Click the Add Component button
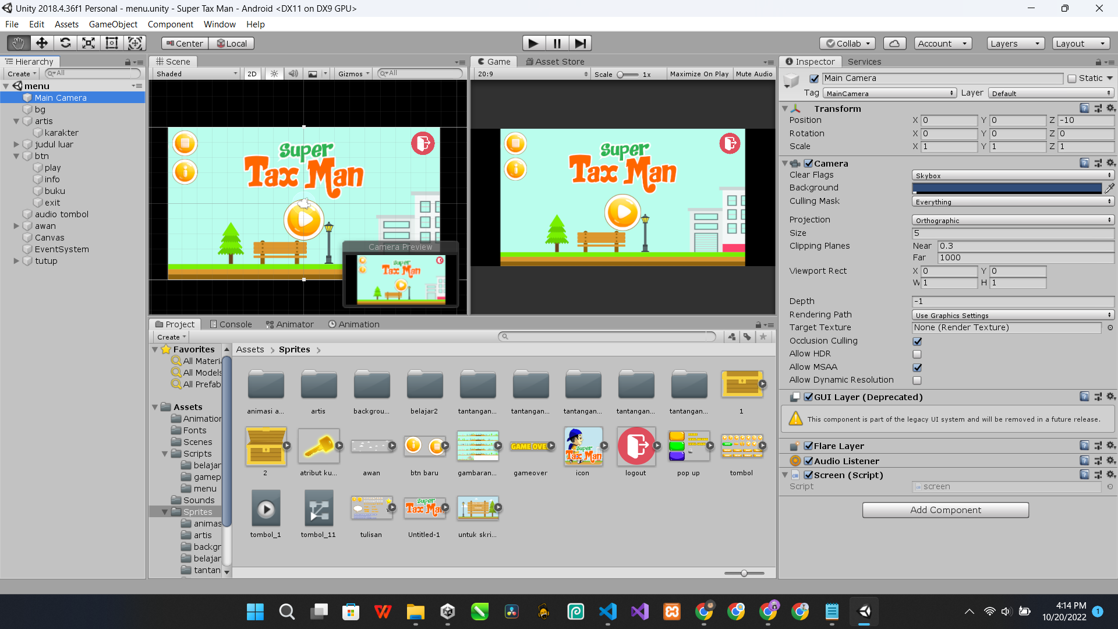1118x629 pixels. 945,510
